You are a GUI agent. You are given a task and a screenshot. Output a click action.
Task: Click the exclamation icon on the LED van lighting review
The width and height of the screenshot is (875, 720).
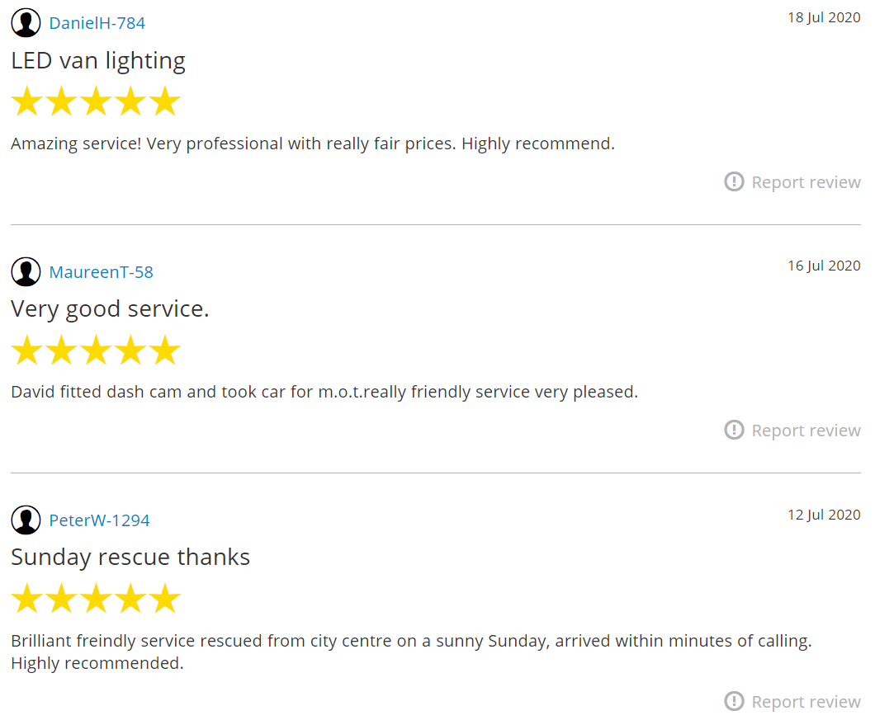click(x=734, y=181)
